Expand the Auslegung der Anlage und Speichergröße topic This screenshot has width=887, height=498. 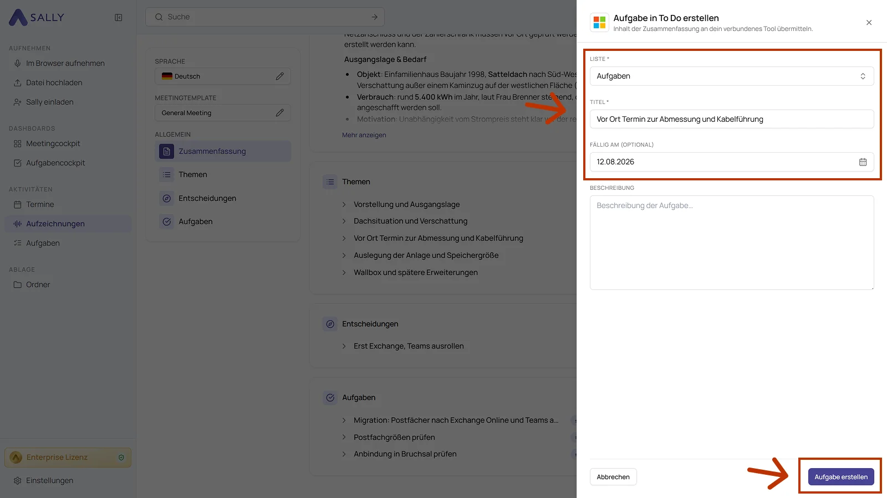point(344,256)
